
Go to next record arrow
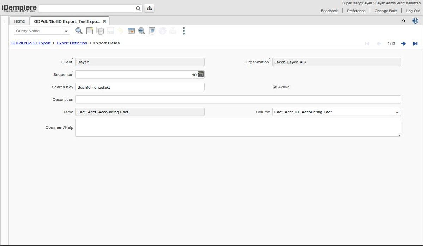[404, 44]
